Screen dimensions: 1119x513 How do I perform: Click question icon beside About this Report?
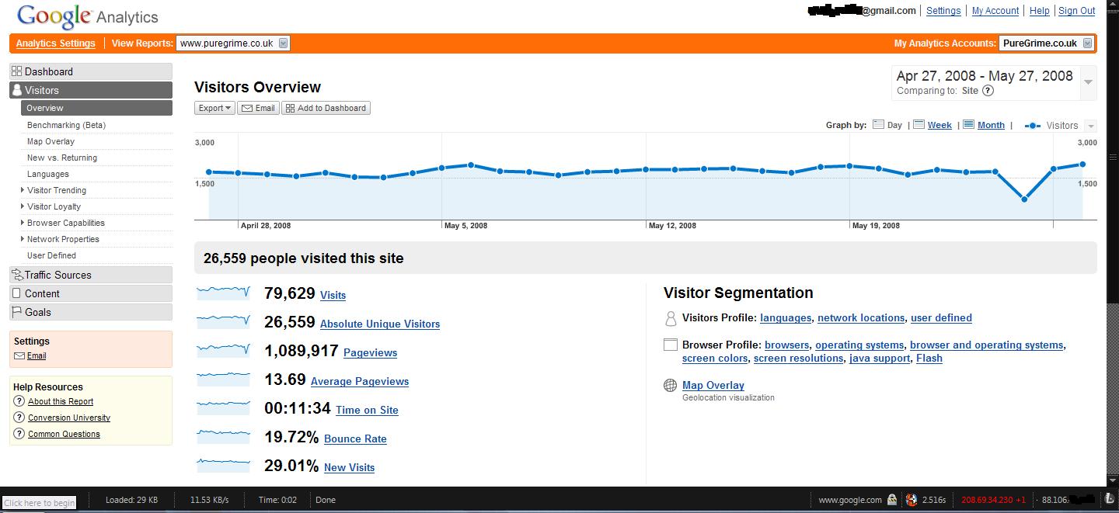click(x=19, y=401)
